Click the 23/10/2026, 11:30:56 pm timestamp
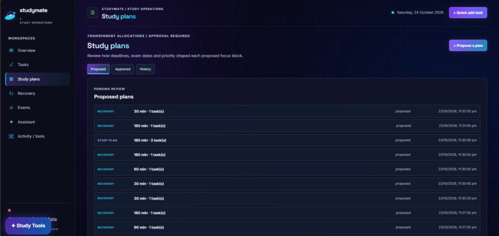Image resolution: width=499 pixels, height=236 pixels. pos(458,140)
